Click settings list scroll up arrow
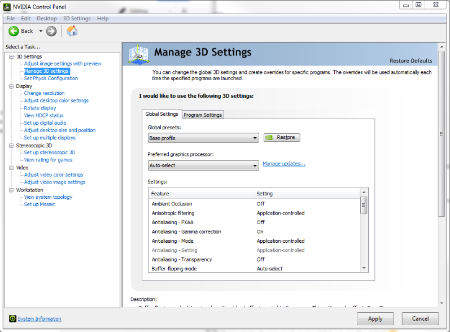 [364, 192]
